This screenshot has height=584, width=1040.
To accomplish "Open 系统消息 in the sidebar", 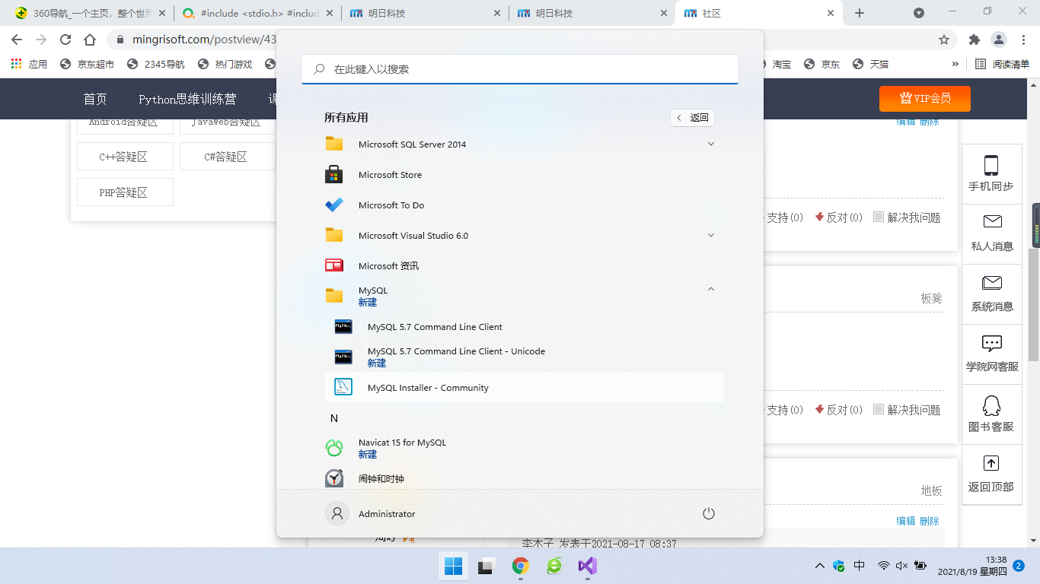I will pyautogui.click(x=991, y=294).
